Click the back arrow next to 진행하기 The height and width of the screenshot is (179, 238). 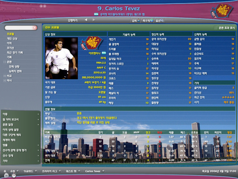86,20
